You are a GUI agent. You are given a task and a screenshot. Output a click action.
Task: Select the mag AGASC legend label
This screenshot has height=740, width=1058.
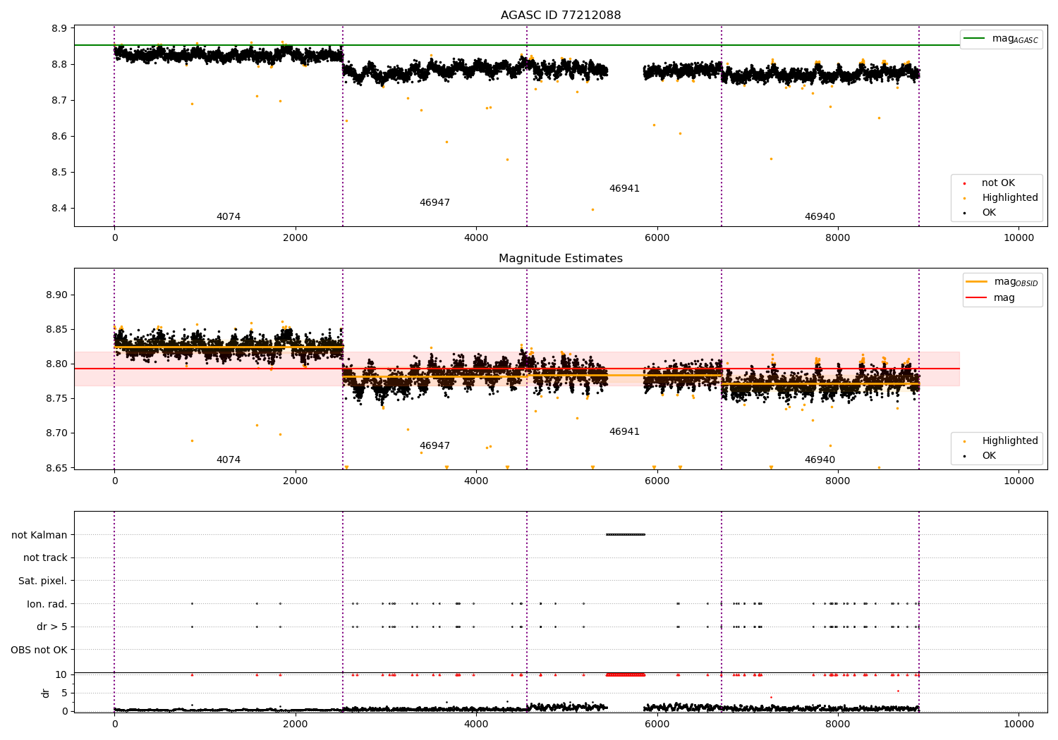coord(1015,39)
